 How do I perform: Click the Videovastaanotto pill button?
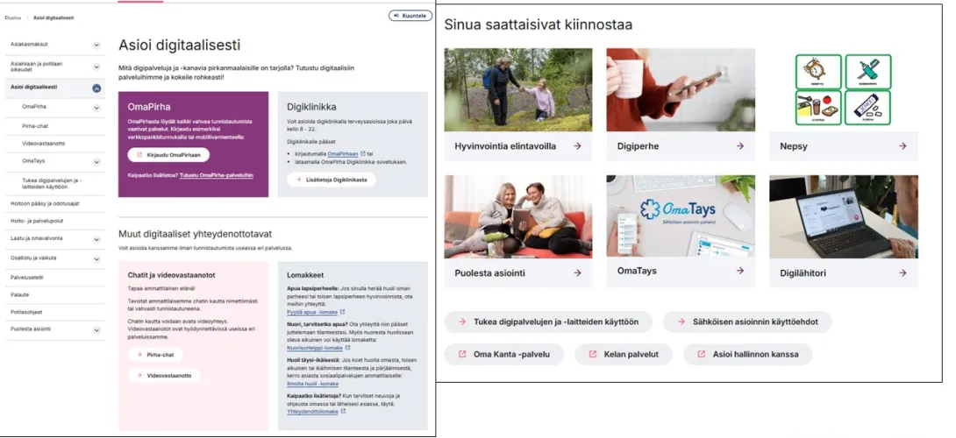point(163,376)
